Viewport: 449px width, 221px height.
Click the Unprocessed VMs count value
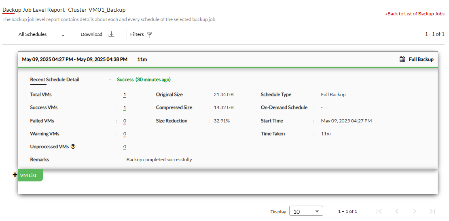tap(125, 147)
